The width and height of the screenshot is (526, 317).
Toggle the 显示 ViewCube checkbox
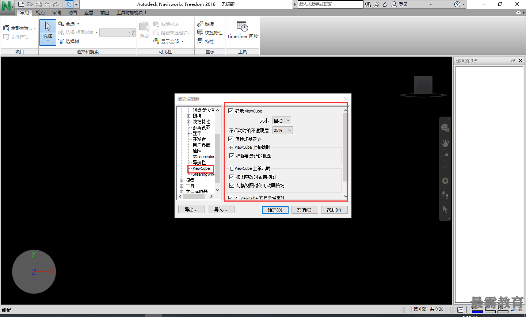click(x=230, y=111)
